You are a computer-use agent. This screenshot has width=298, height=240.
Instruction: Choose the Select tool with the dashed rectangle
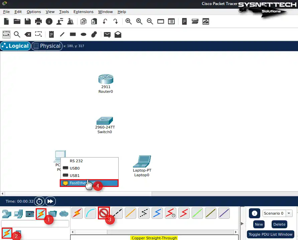[6, 34]
